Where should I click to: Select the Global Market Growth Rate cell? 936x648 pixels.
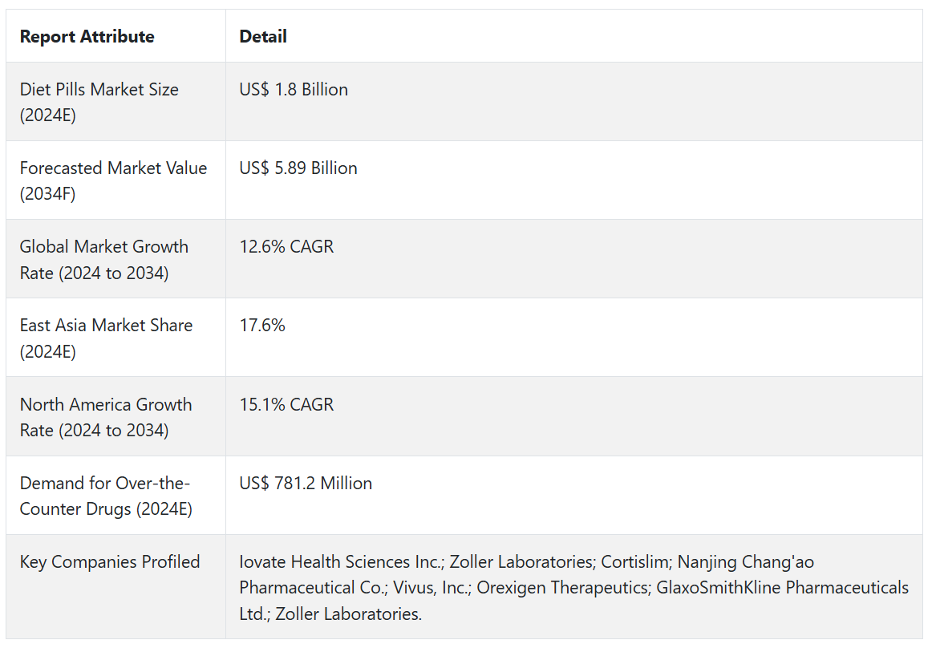pyautogui.click(x=104, y=259)
